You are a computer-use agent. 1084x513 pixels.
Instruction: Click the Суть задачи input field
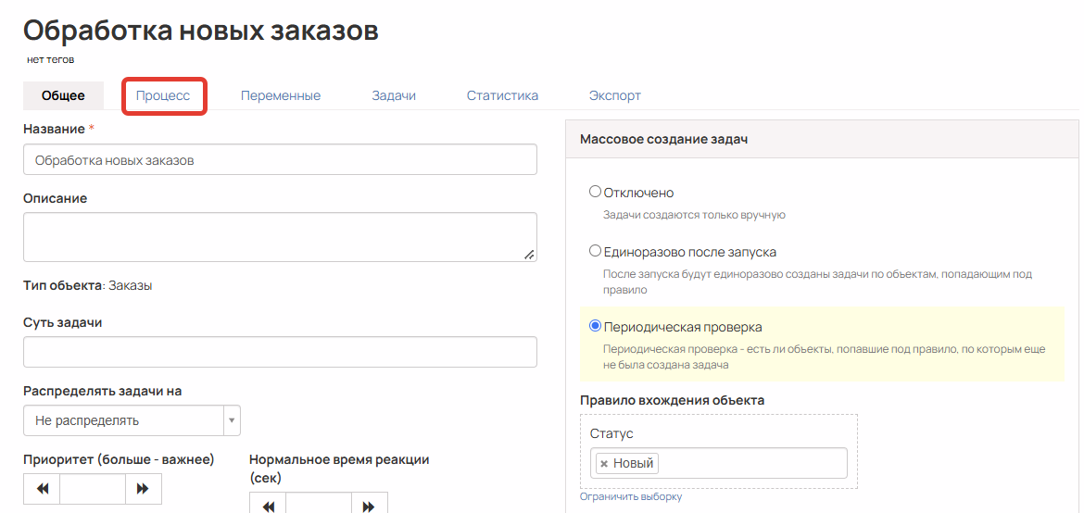pyautogui.click(x=280, y=352)
